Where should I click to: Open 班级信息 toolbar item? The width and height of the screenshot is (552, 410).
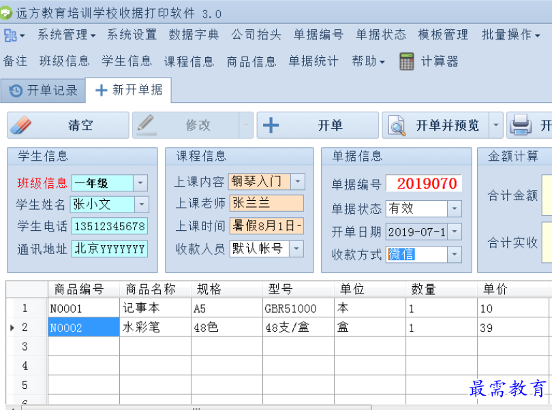click(65, 61)
